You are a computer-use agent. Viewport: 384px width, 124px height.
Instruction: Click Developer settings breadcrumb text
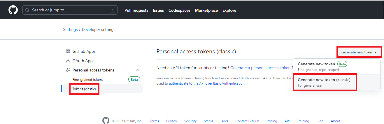(x=99, y=29)
